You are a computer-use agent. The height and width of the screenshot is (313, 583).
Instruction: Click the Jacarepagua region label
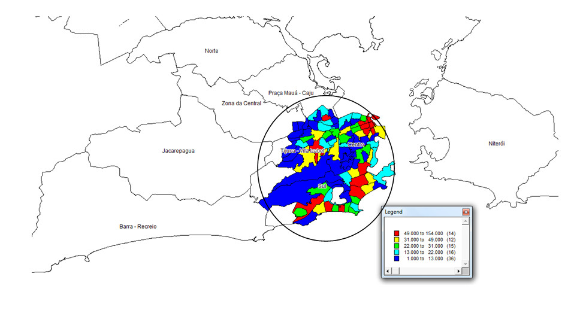pos(178,151)
